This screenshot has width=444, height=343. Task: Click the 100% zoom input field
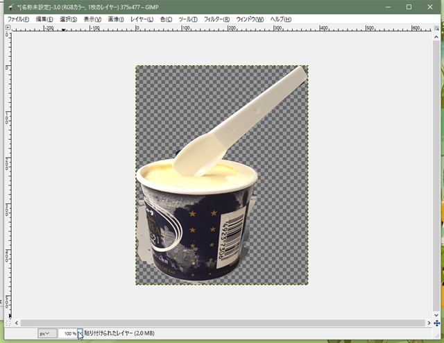[x=67, y=333]
